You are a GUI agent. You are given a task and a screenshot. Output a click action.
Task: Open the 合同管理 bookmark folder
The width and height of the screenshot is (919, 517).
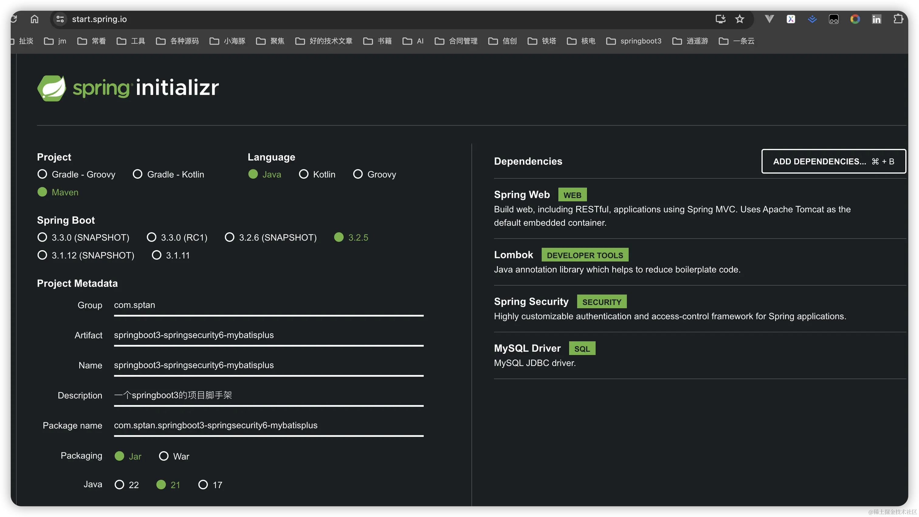click(x=456, y=41)
